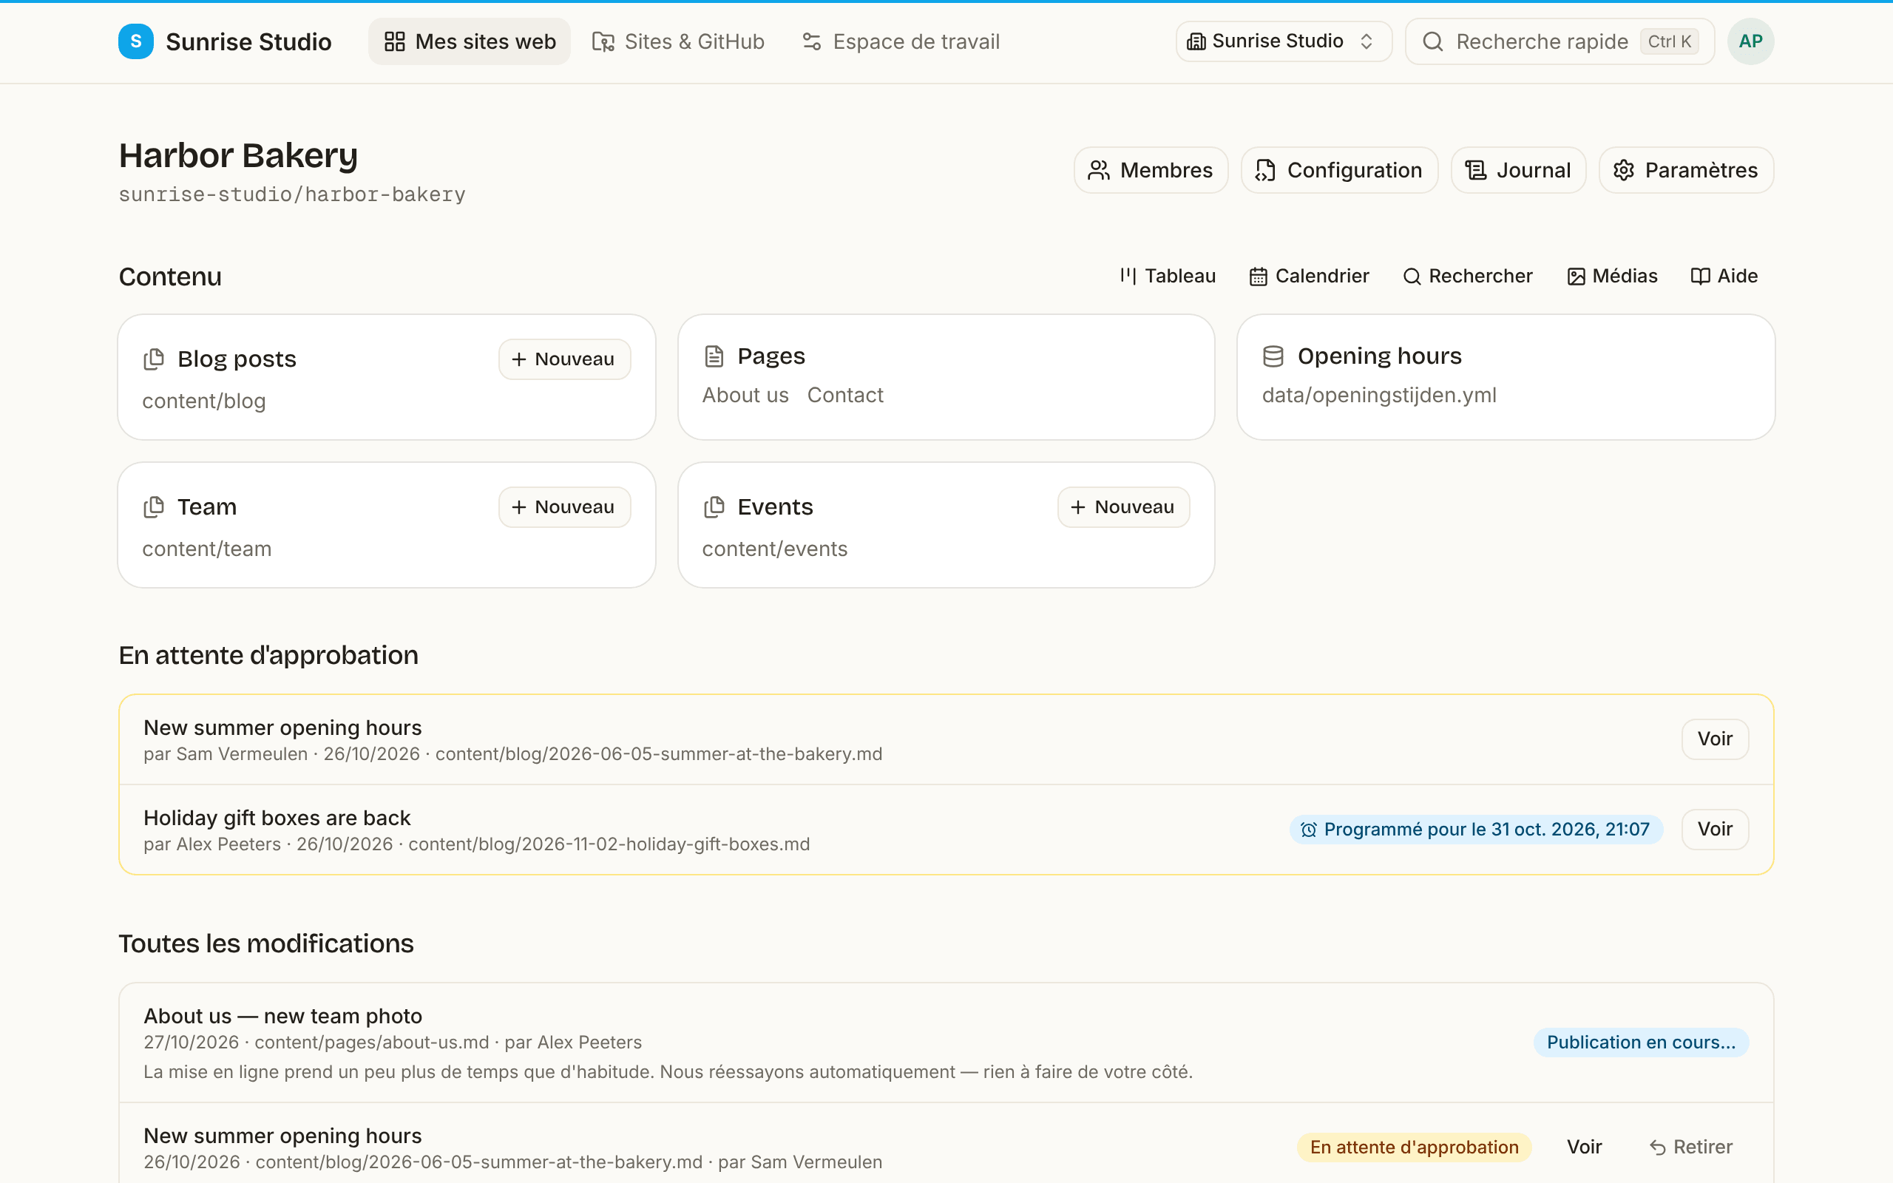This screenshot has height=1183, width=1893.
Task: Open Membres for Harbor Bakery
Action: pos(1151,170)
